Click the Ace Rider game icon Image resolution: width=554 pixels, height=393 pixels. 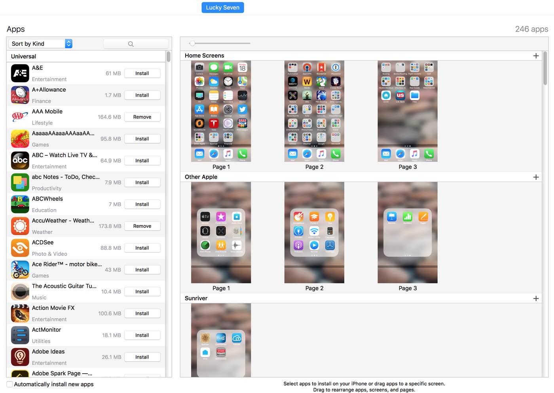tap(20, 270)
